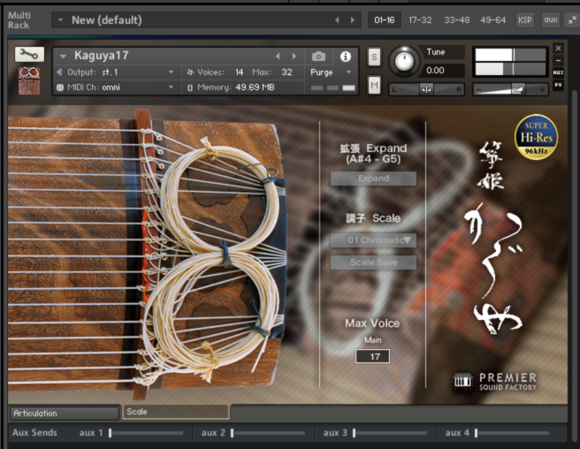The width and height of the screenshot is (580, 449).
Task: Switch to rack page 49-64
Action: [493, 20]
